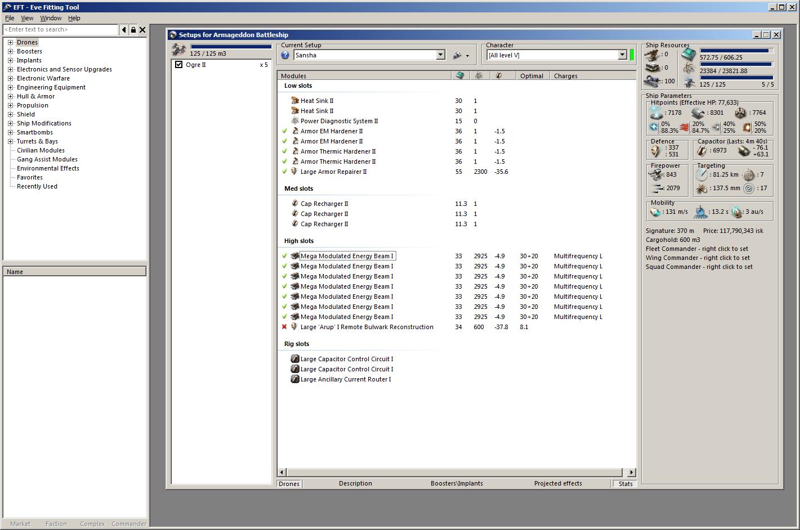Image resolution: width=800 pixels, height=530 pixels.
Task: Click the explosive resistance icon
Action: pos(747,127)
